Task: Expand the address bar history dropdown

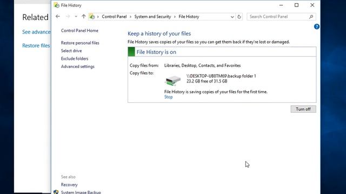Action: tap(232, 17)
